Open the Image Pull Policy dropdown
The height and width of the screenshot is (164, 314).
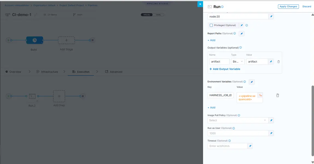point(238,120)
